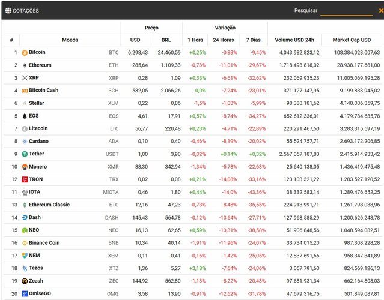Open the Stellar coin name
This screenshot has width=384, height=300.
click(37, 103)
